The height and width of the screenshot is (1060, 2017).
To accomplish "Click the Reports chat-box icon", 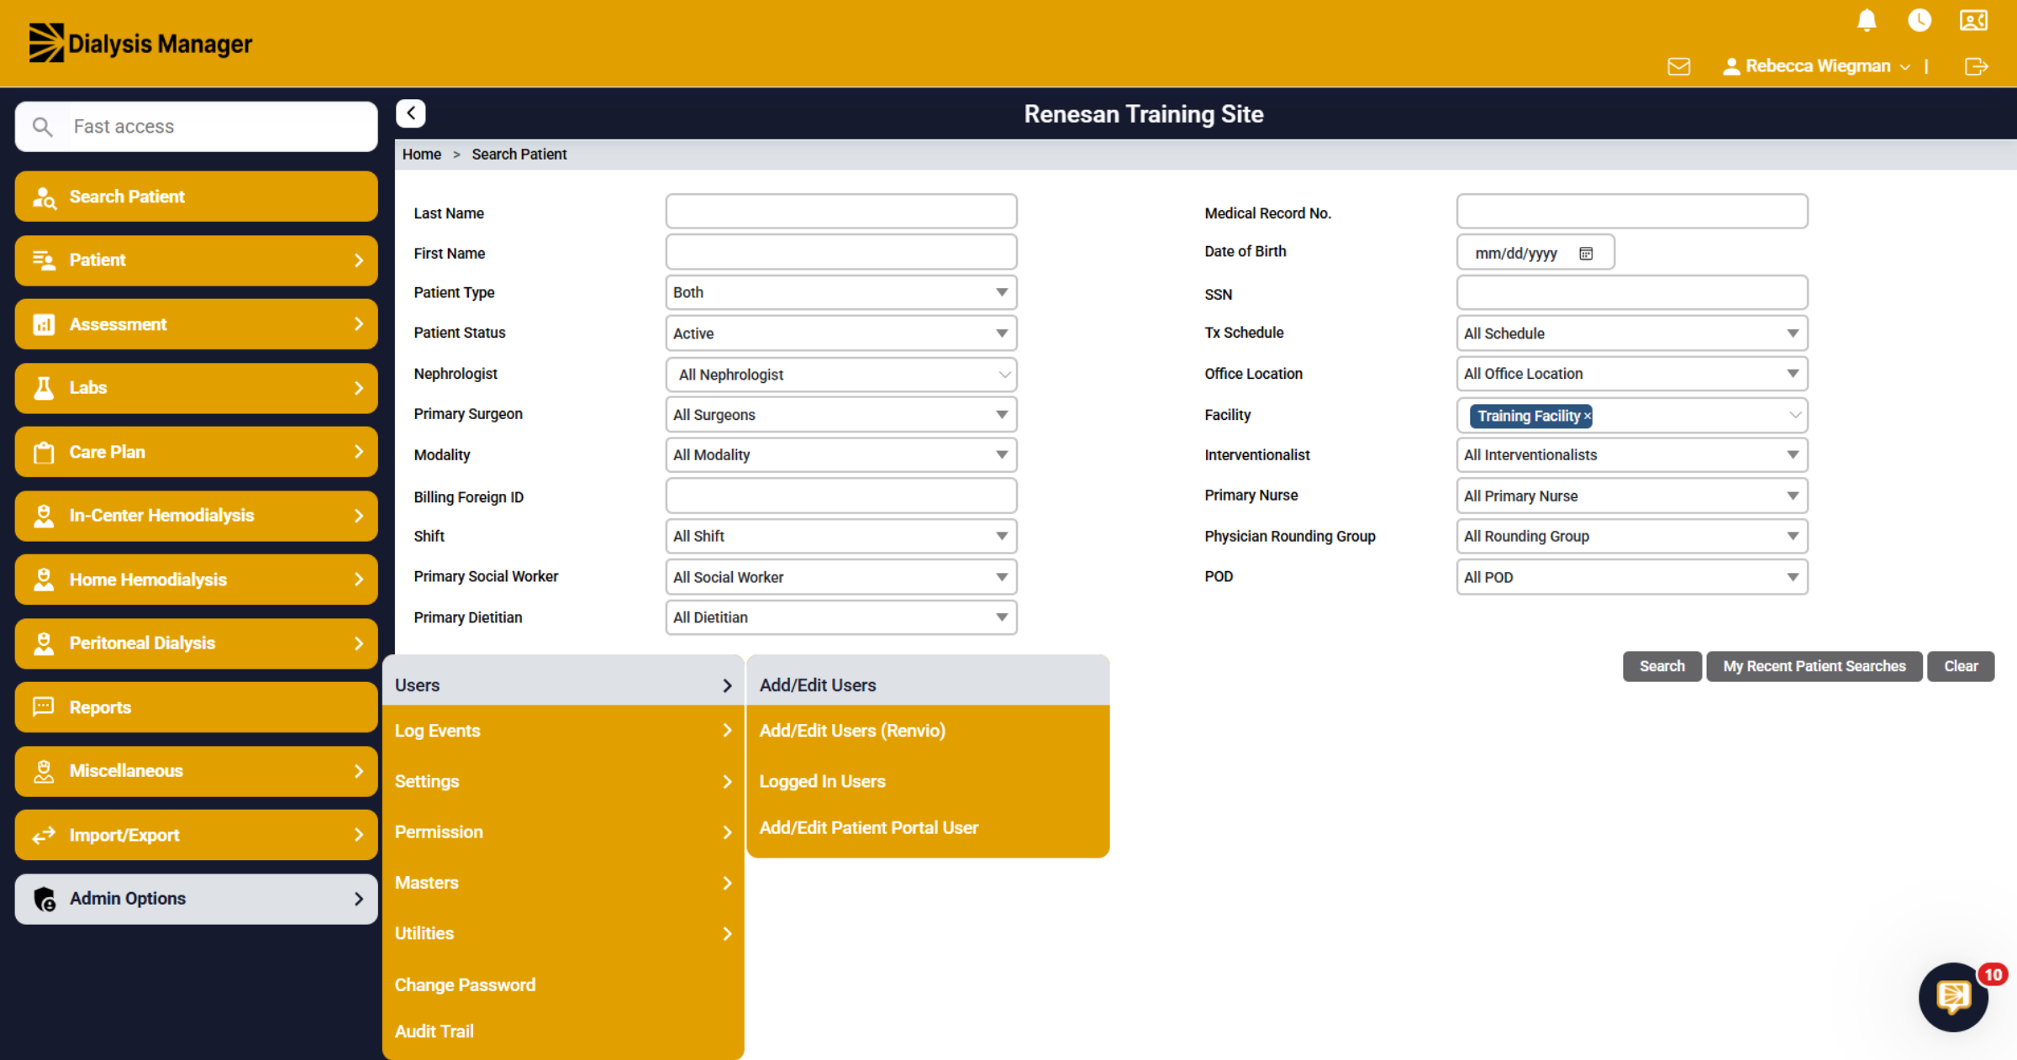I will point(44,707).
